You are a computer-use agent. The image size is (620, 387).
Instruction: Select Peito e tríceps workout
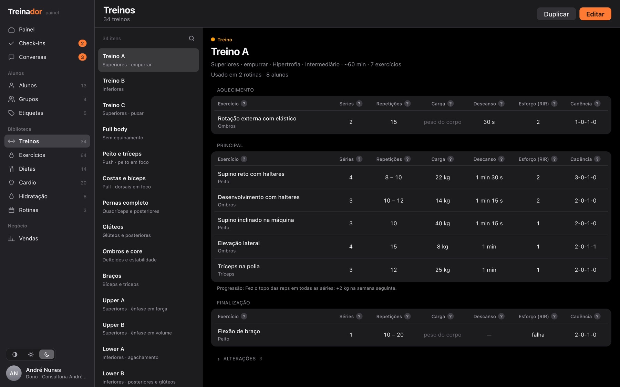tap(148, 158)
